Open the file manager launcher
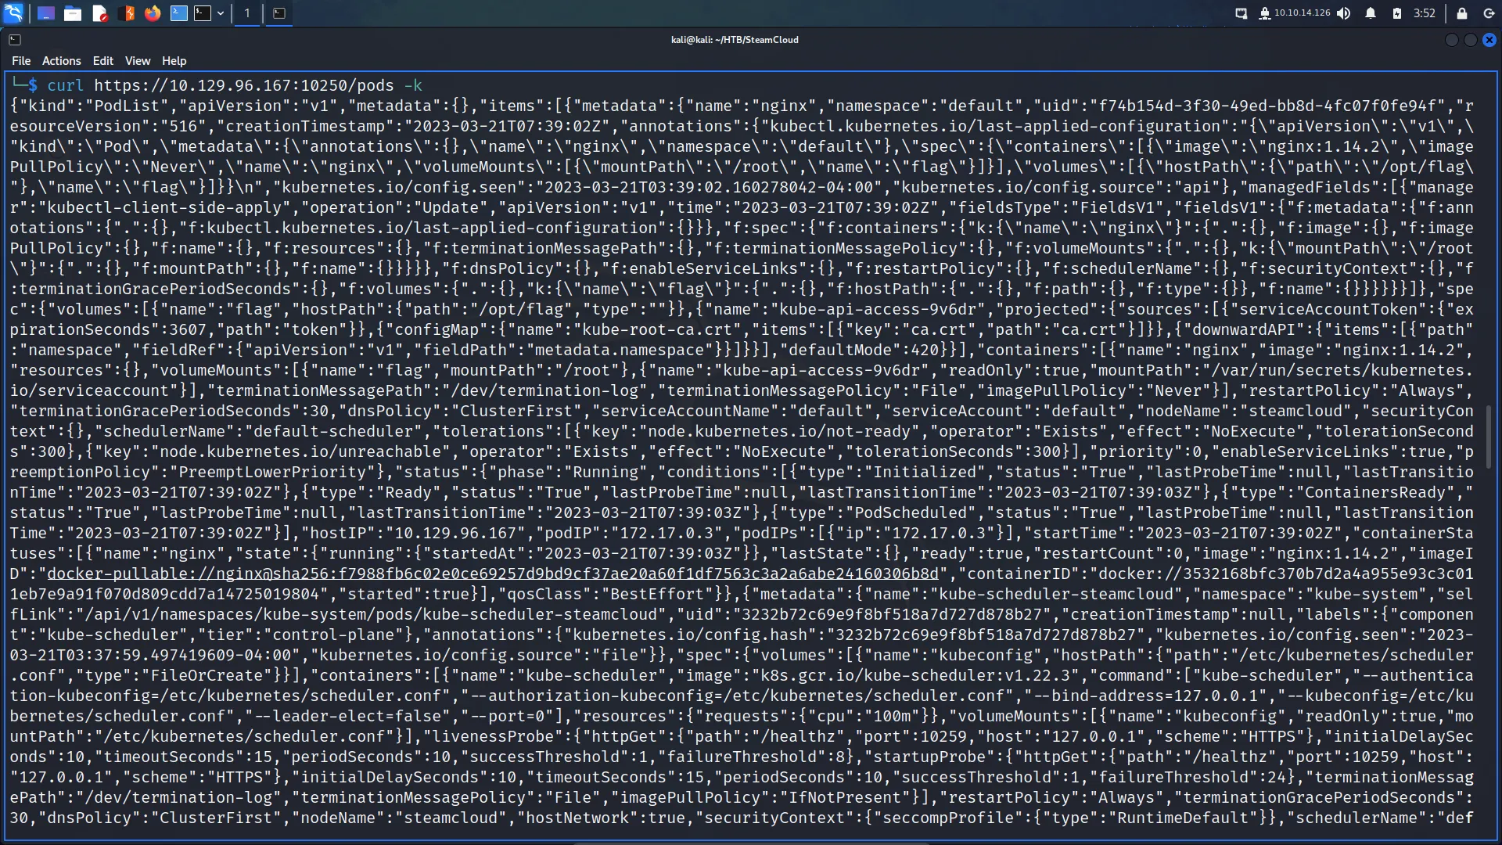1502x845 pixels. coord(73,13)
